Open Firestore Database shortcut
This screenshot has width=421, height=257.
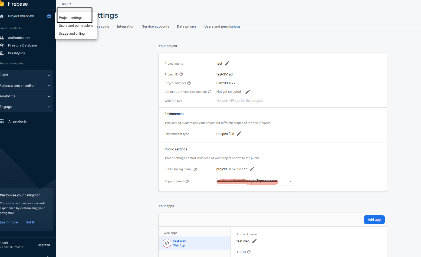pyautogui.click(x=22, y=45)
